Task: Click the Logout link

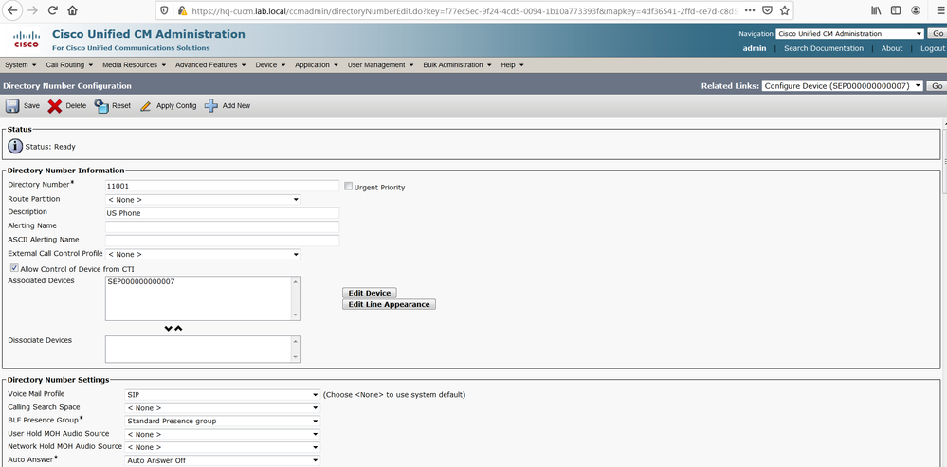Action: [933, 48]
